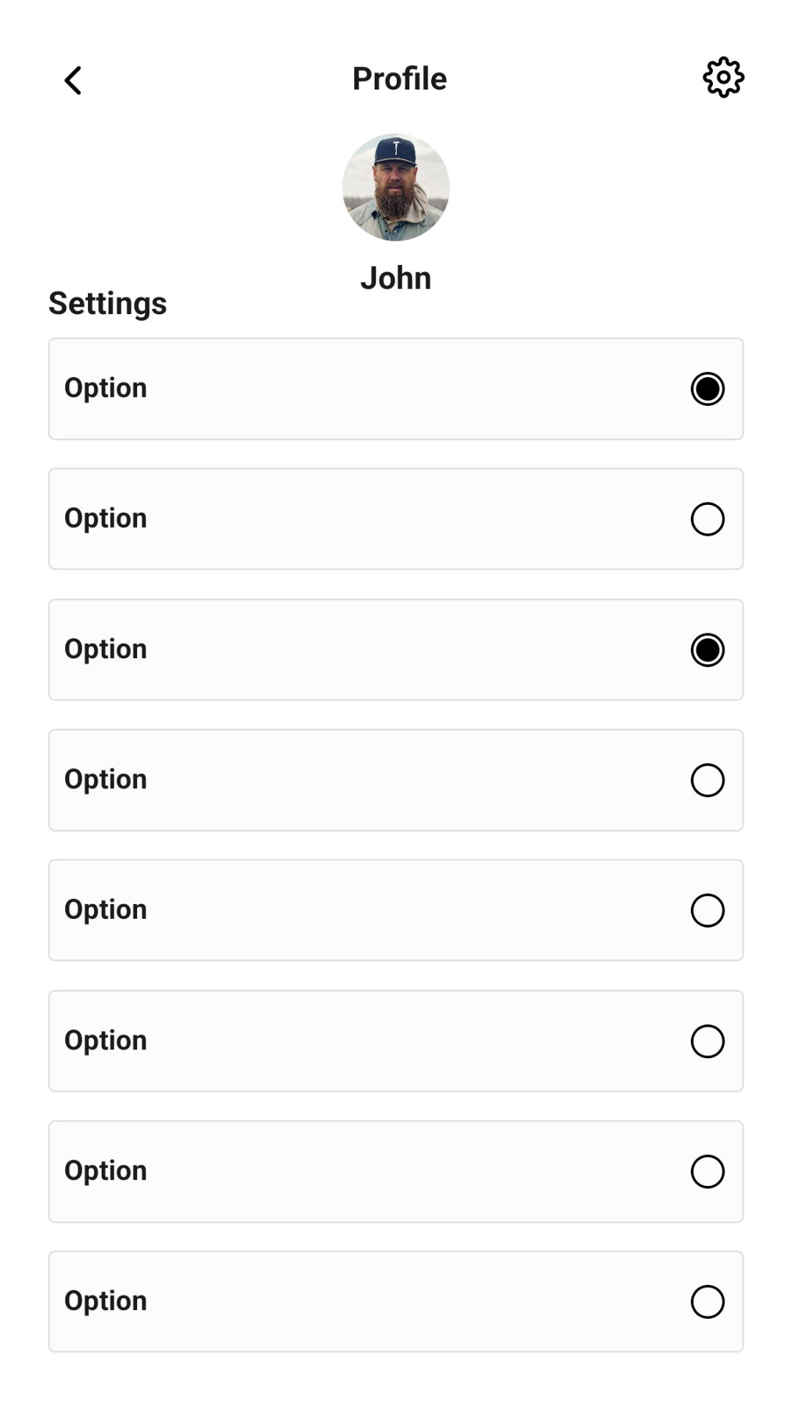Viewport: 792px width, 1409px height.
Task: Tap the fourth Option row text
Action: 106,779
